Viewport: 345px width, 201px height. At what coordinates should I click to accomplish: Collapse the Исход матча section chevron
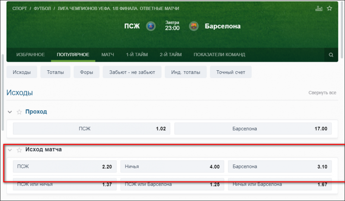coord(9,150)
